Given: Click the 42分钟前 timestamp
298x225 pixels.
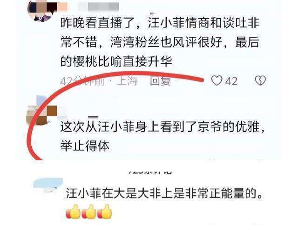Looking at the screenshot, I should 82,81.
